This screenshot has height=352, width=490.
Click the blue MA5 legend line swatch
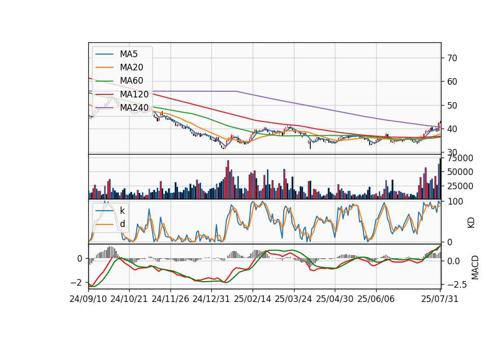(104, 55)
